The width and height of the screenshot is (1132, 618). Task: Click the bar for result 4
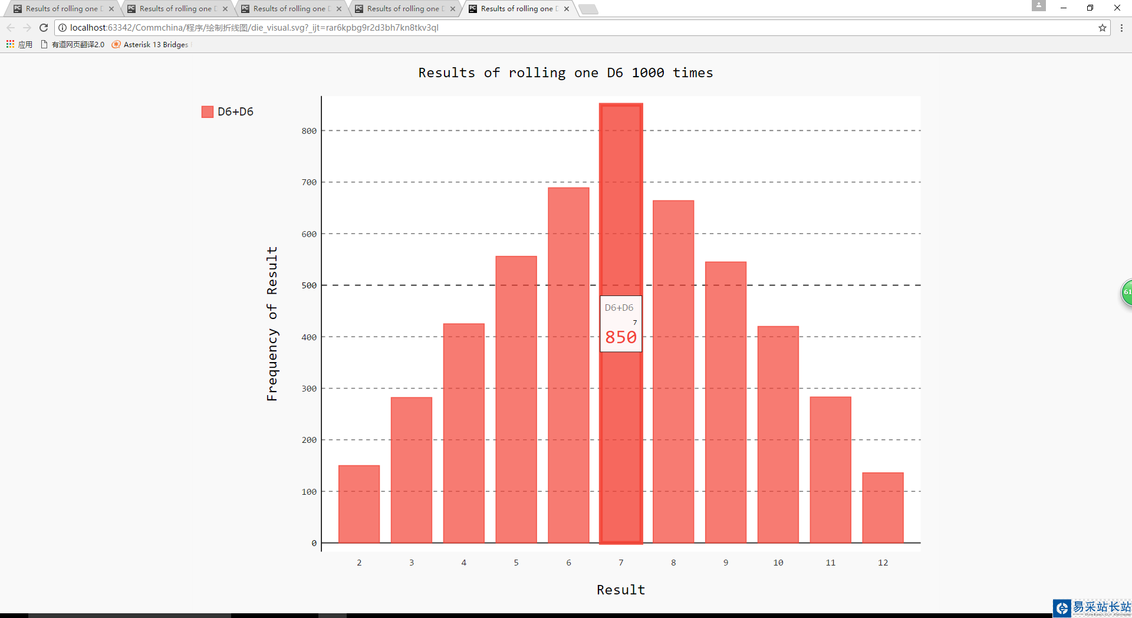(x=464, y=433)
